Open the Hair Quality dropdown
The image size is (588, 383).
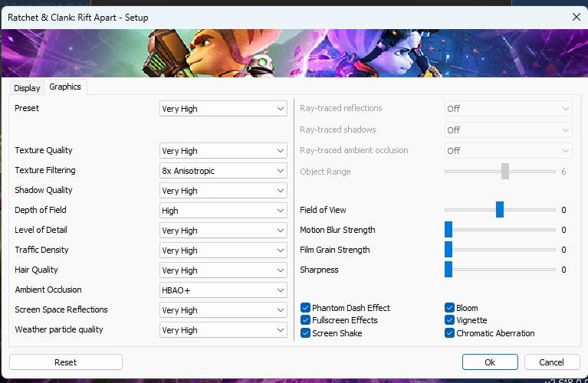(223, 270)
